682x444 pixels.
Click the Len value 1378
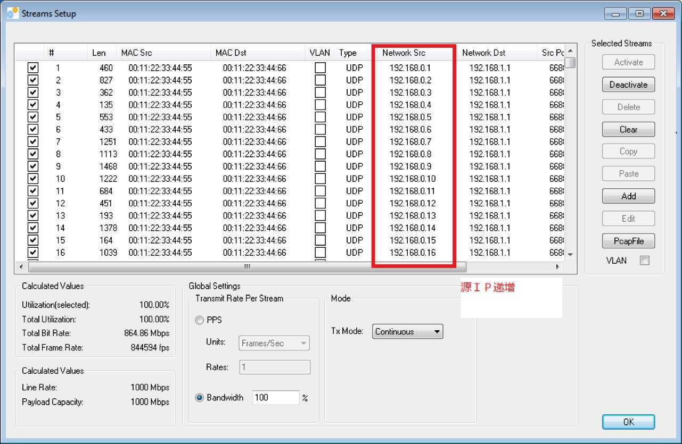point(108,228)
